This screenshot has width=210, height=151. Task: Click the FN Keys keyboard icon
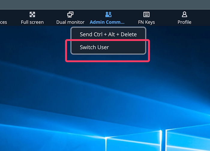146,14
